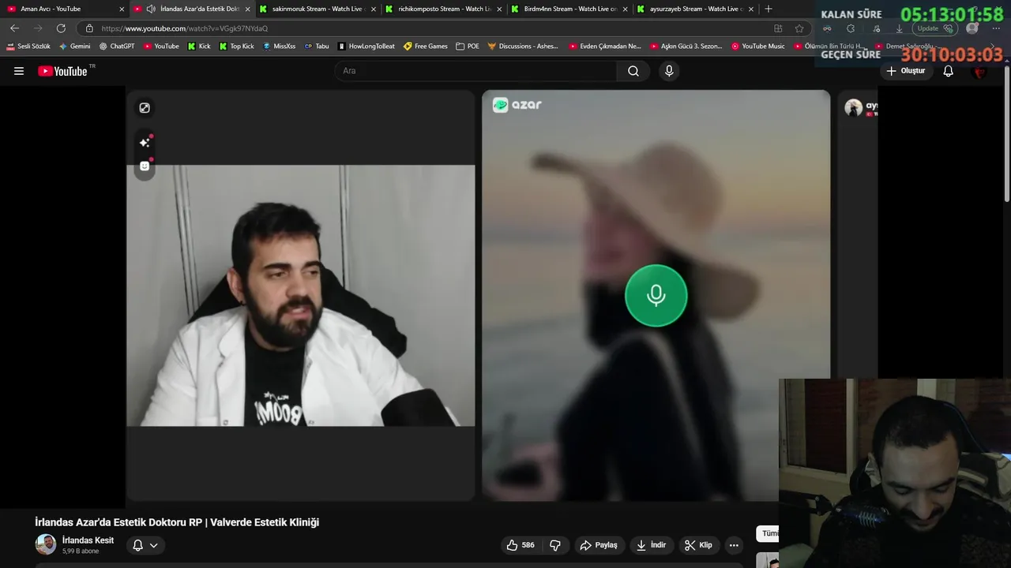Click the emoji sticker icon on video
Screen dimensions: 1011x568
pos(145,166)
